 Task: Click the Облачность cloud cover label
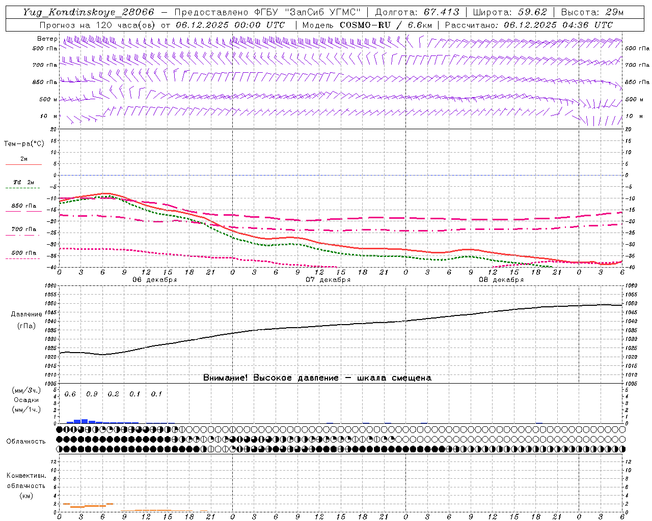pyautogui.click(x=25, y=441)
